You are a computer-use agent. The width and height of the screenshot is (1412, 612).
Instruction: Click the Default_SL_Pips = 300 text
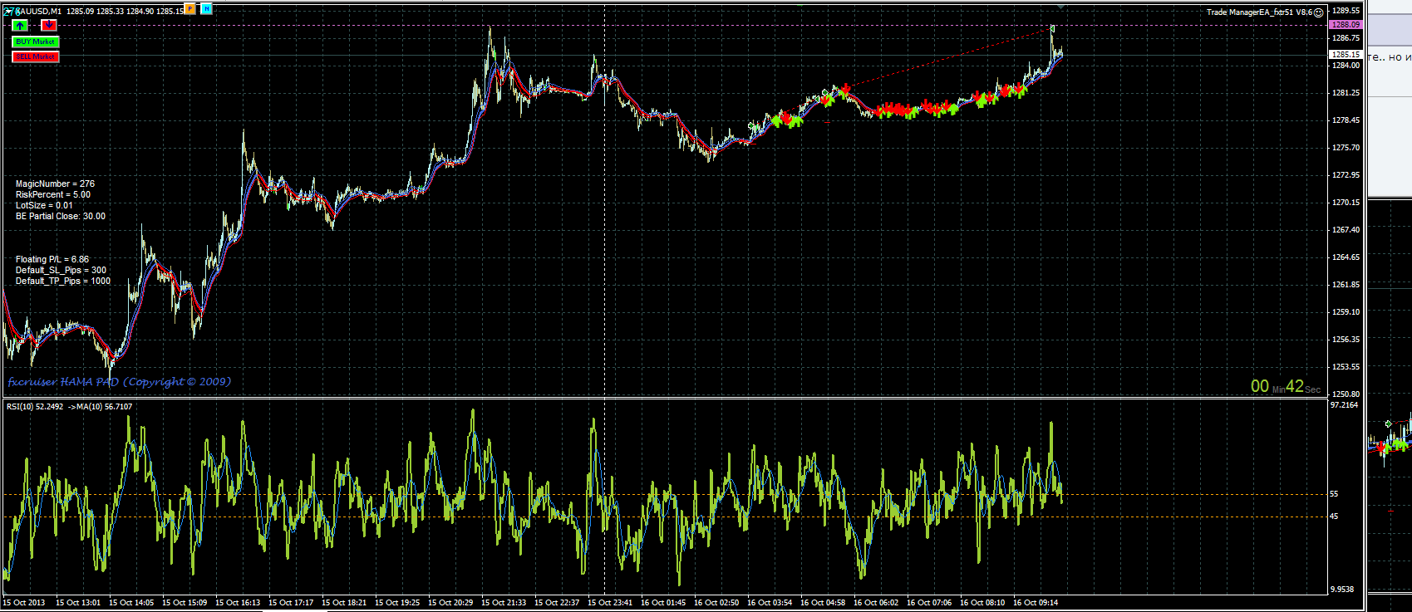(x=61, y=270)
